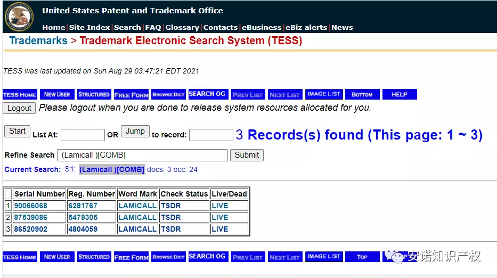Click top TESS Home button
This screenshot has height=278, width=497.
(20, 94)
